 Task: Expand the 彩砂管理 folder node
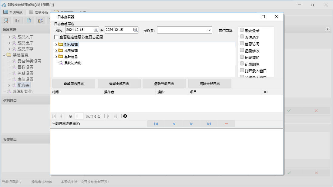click(56, 44)
